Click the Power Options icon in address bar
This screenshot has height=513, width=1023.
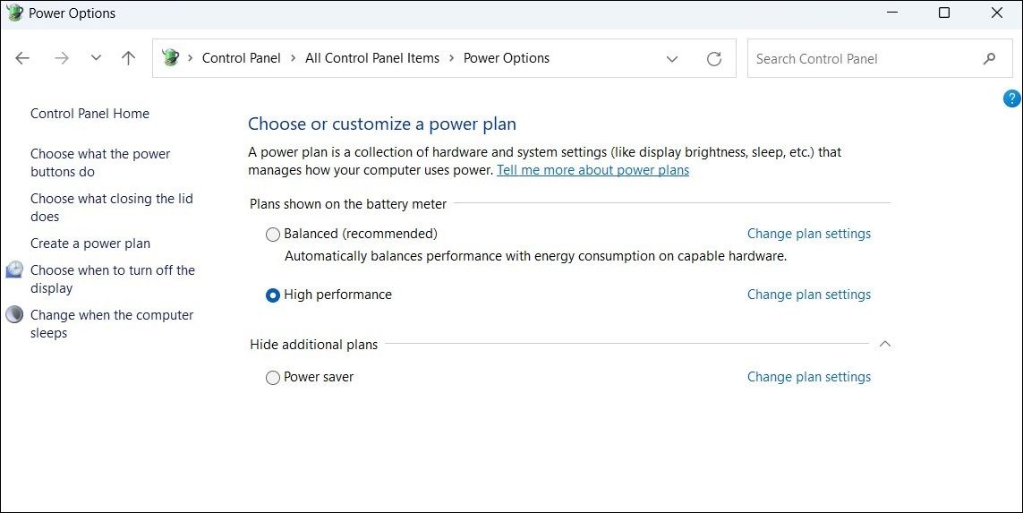coord(170,58)
